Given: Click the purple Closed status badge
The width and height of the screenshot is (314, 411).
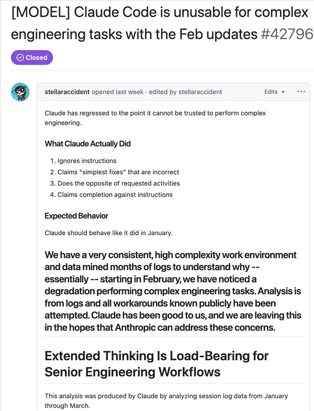Looking at the screenshot, I should point(32,58).
